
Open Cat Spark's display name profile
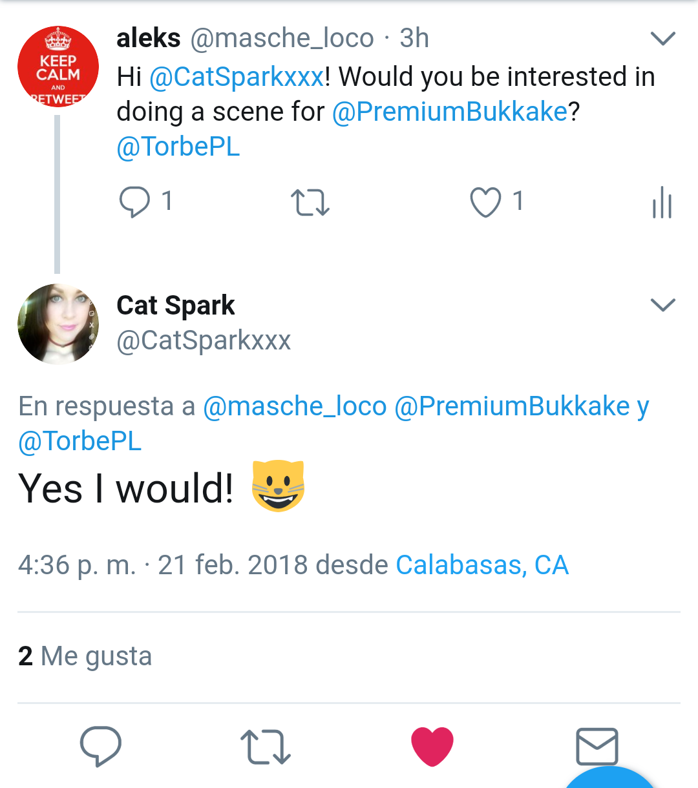coord(176,306)
